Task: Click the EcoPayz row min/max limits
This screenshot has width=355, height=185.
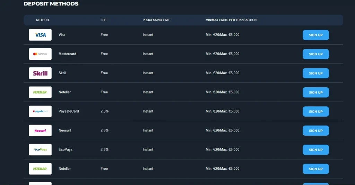Action: tap(222, 150)
